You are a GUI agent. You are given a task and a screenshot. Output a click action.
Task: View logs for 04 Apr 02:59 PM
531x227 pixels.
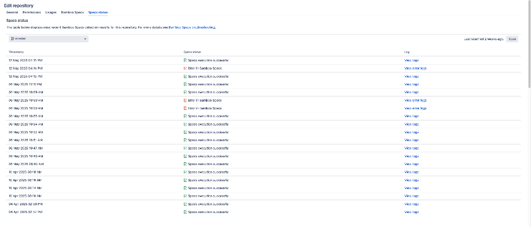coord(411,204)
